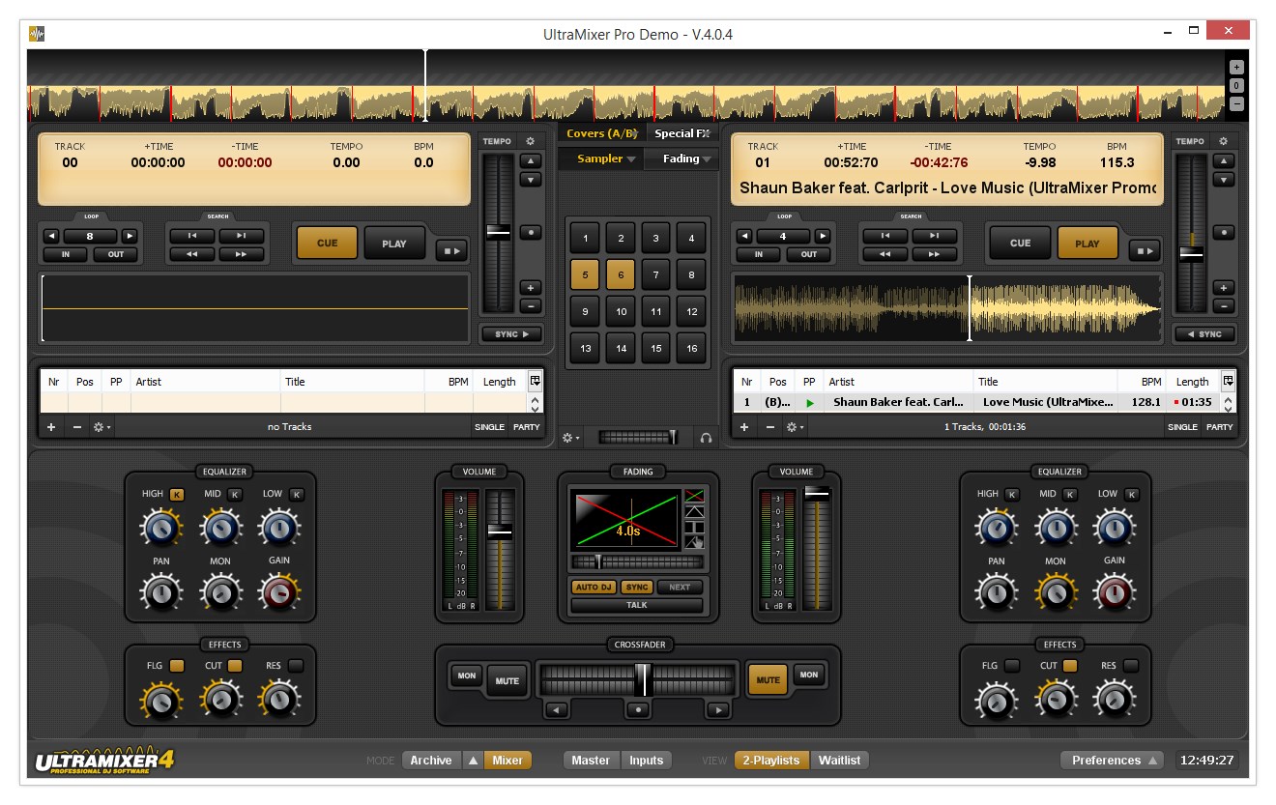Click stop/play icon on right deck
Image resolution: width=1276 pixels, height=805 pixels.
1145,250
